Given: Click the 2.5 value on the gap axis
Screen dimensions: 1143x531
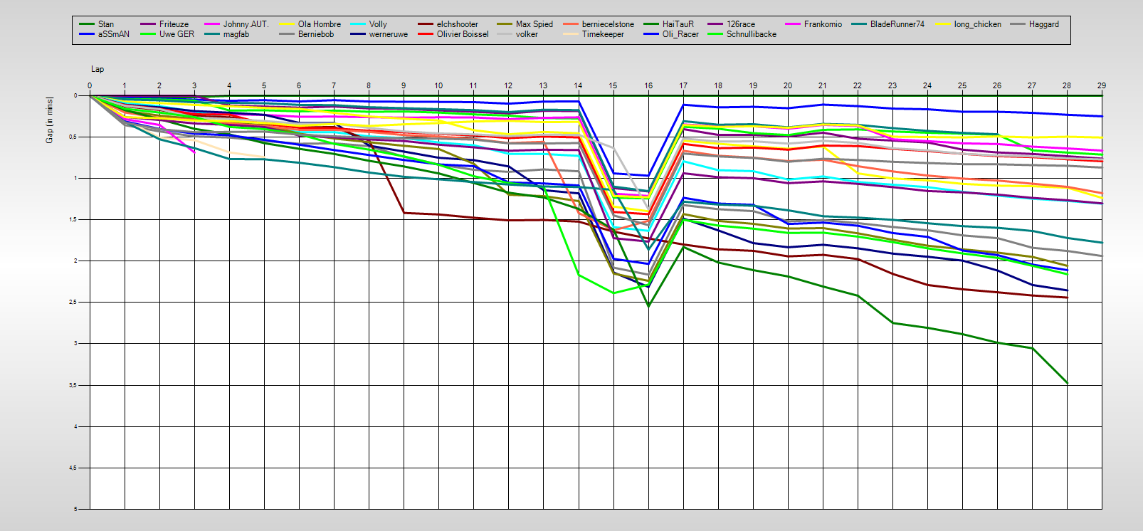Looking at the screenshot, I should pos(73,303).
